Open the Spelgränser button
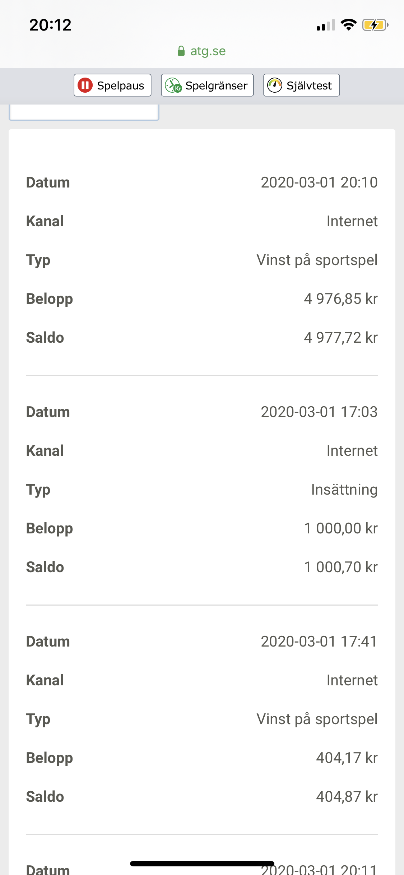Viewport: 404px width, 875px height. click(207, 85)
